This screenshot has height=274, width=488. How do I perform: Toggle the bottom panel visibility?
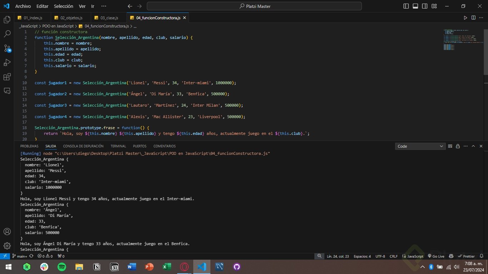tap(415, 6)
